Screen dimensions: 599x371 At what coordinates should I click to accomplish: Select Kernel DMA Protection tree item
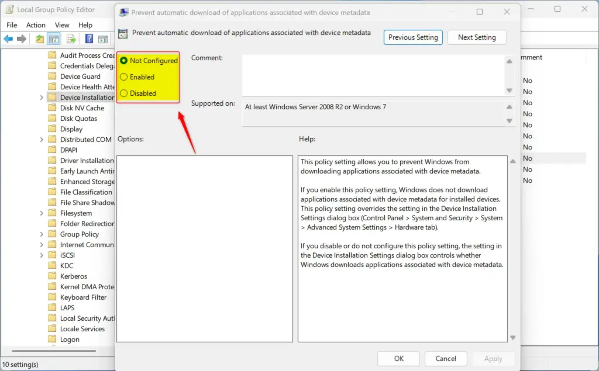pos(87,287)
